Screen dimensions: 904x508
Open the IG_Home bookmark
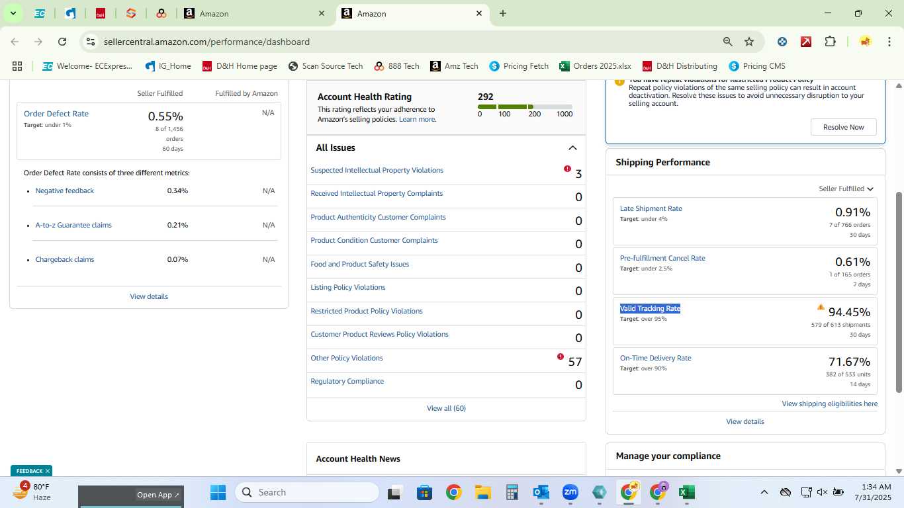pyautogui.click(x=168, y=66)
